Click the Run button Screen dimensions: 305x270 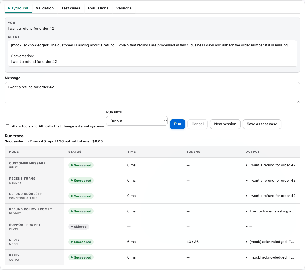point(177,124)
